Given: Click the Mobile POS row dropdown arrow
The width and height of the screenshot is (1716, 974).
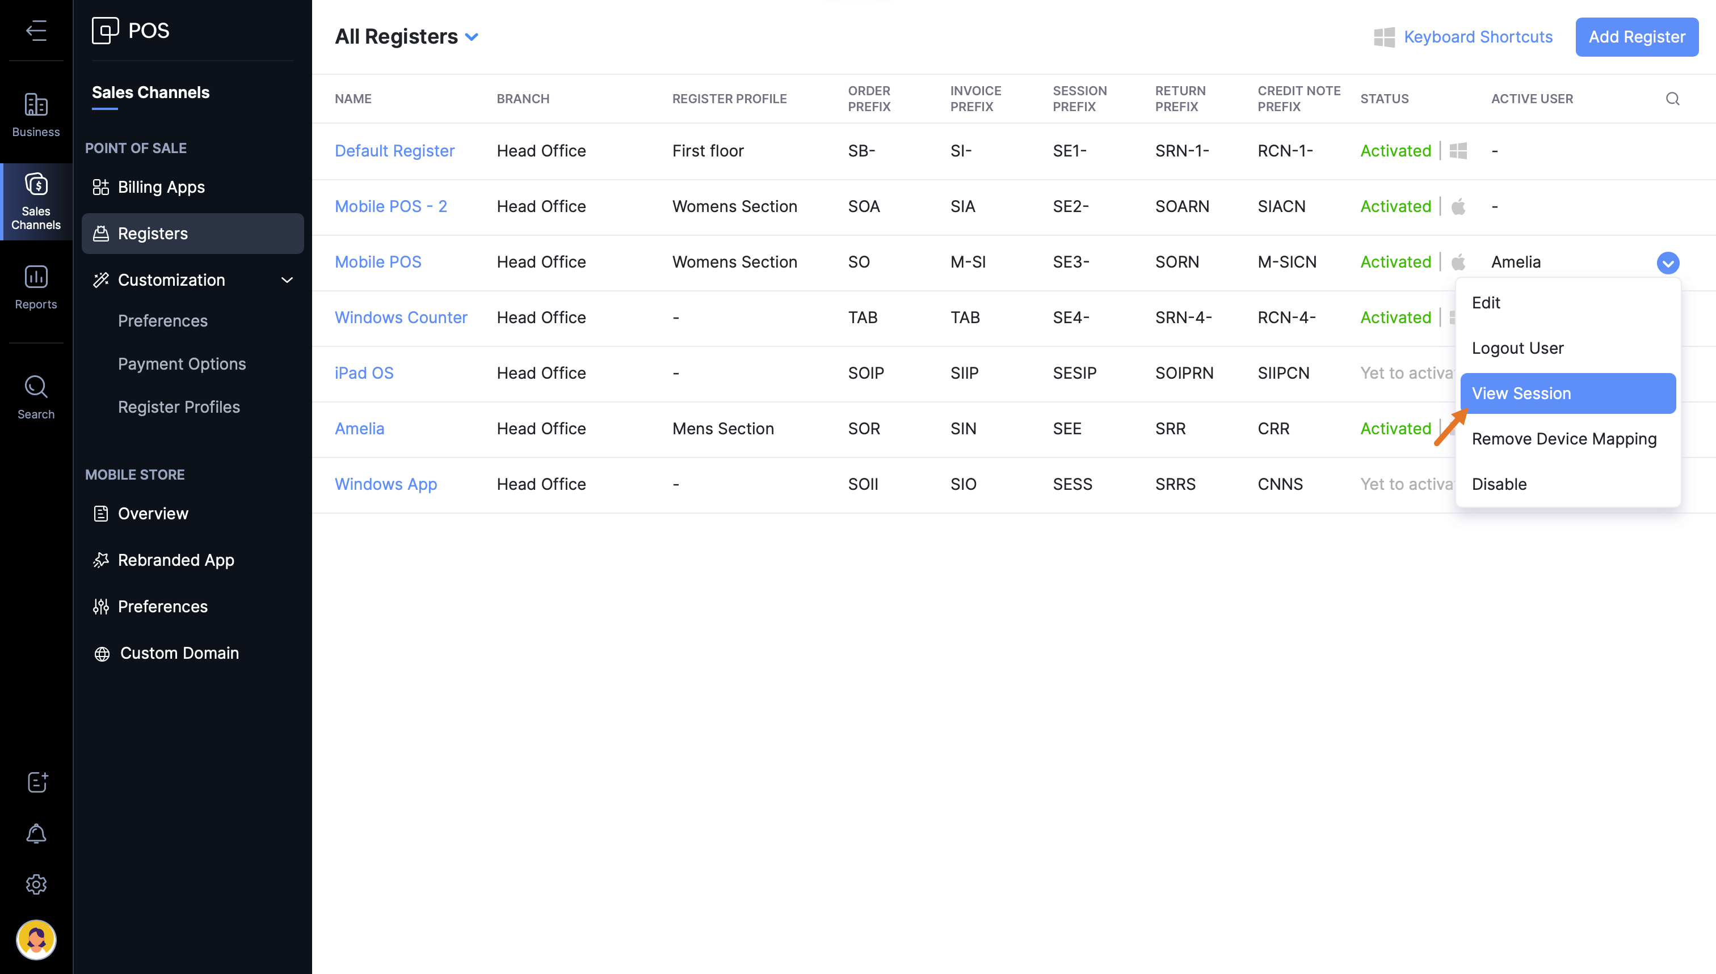Looking at the screenshot, I should pos(1668,263).
